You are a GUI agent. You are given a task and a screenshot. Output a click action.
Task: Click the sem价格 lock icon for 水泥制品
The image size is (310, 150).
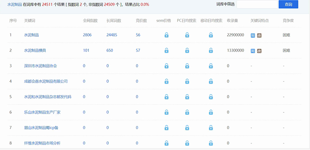(x=167, y=35)
